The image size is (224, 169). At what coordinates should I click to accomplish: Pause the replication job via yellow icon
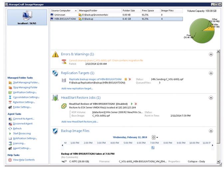(126, 79)
